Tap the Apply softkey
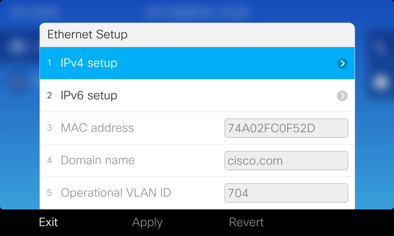 pos(147,223)
